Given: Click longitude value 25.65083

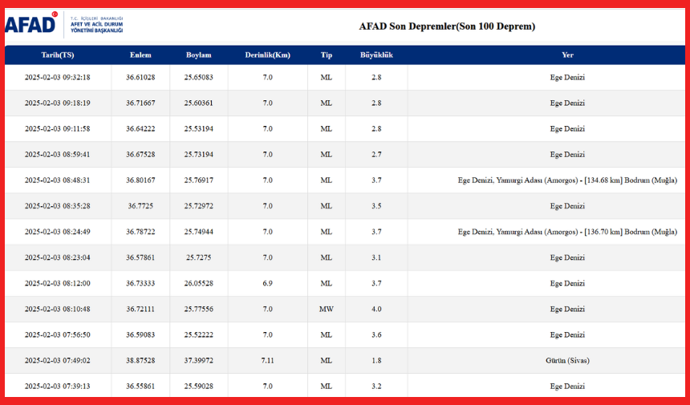Looking at the screenshot, I should 198,78.
